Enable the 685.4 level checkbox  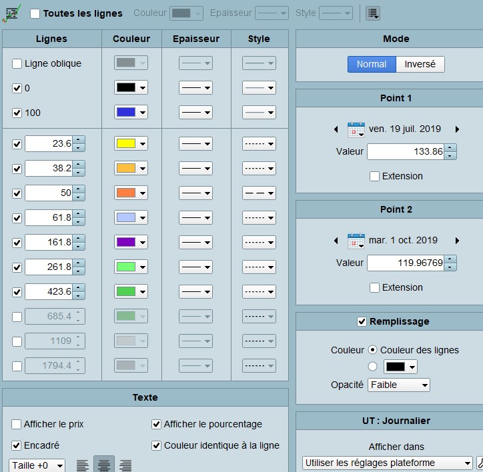17,317
